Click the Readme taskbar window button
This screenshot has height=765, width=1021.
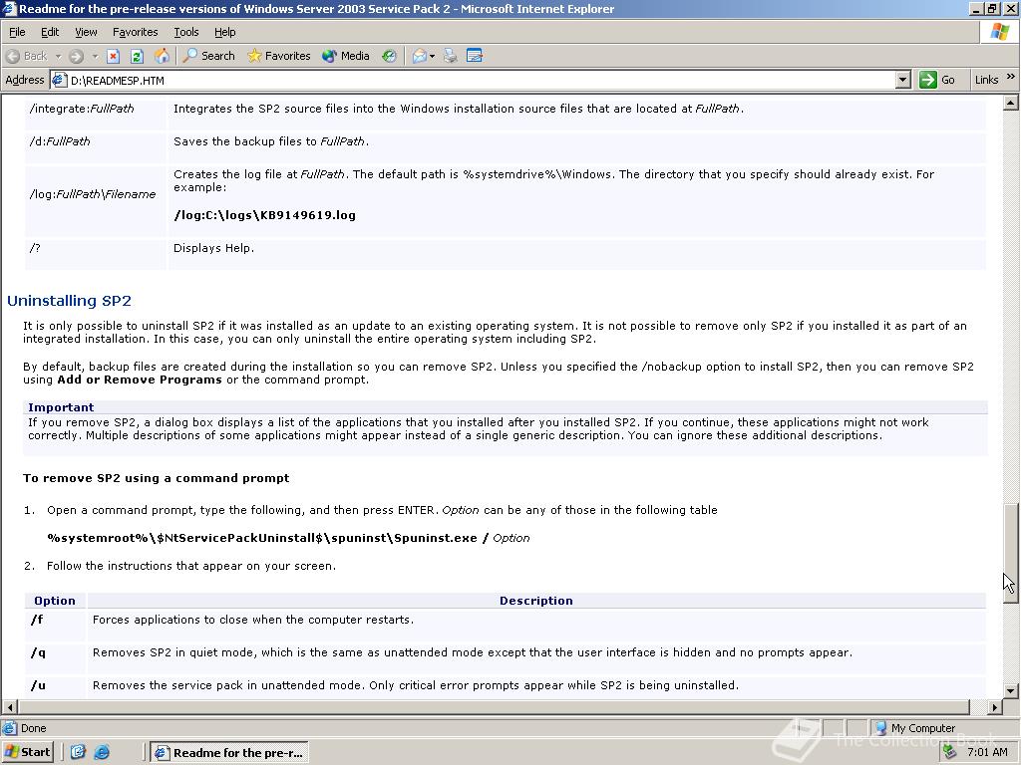click(x=229, y=753)
